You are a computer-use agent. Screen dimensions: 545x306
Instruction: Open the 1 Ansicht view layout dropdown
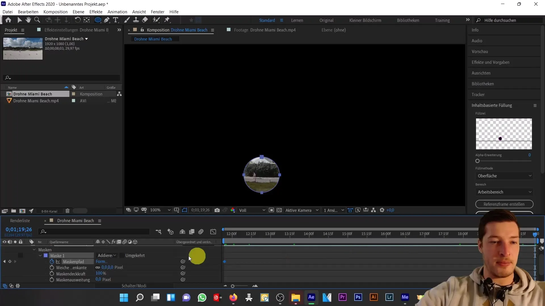click(334, 210)
